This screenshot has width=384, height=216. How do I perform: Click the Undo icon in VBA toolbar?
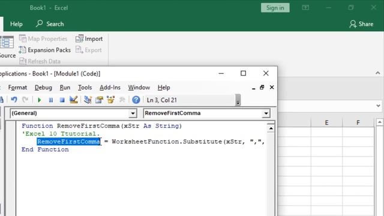14,100
